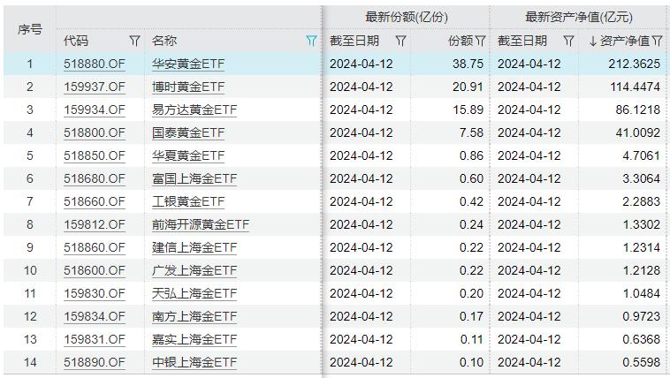Open the 华夏黄金ETF fund link
The image size is (670, 378).
pos(188,156)
